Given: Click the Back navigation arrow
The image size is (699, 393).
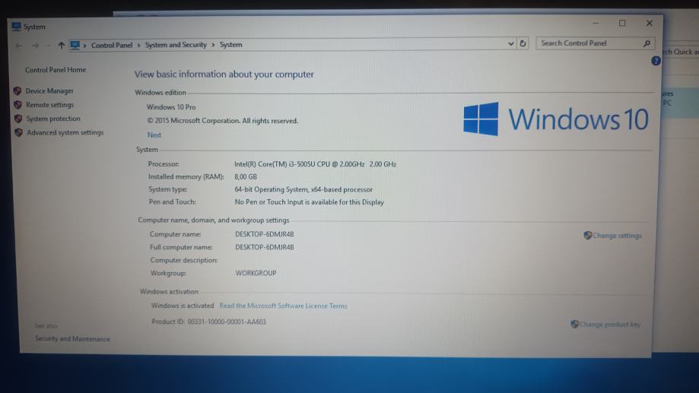Looking at the screenshot, I should [19, 46].
